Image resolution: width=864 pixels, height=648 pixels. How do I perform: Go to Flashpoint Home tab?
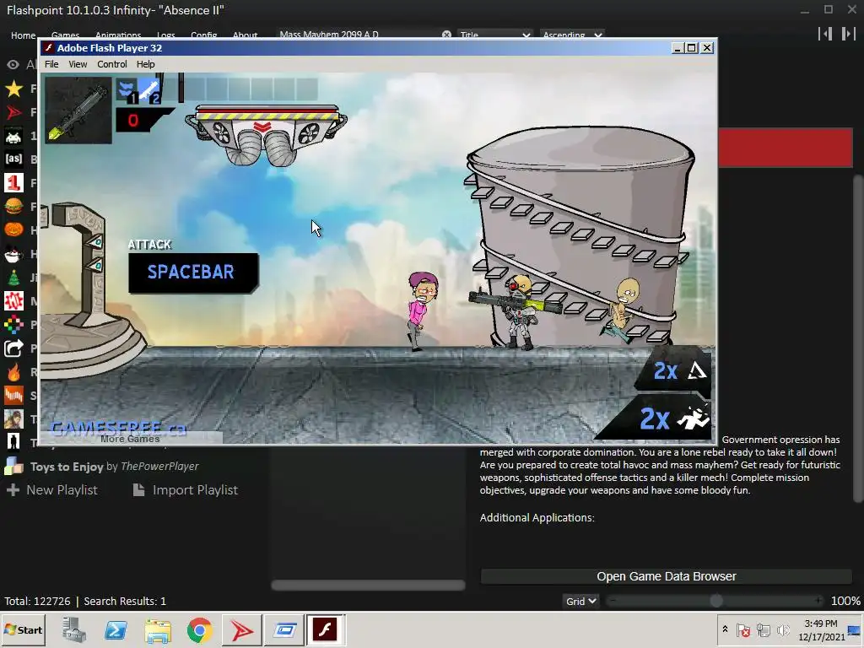[x=23, y=35]
